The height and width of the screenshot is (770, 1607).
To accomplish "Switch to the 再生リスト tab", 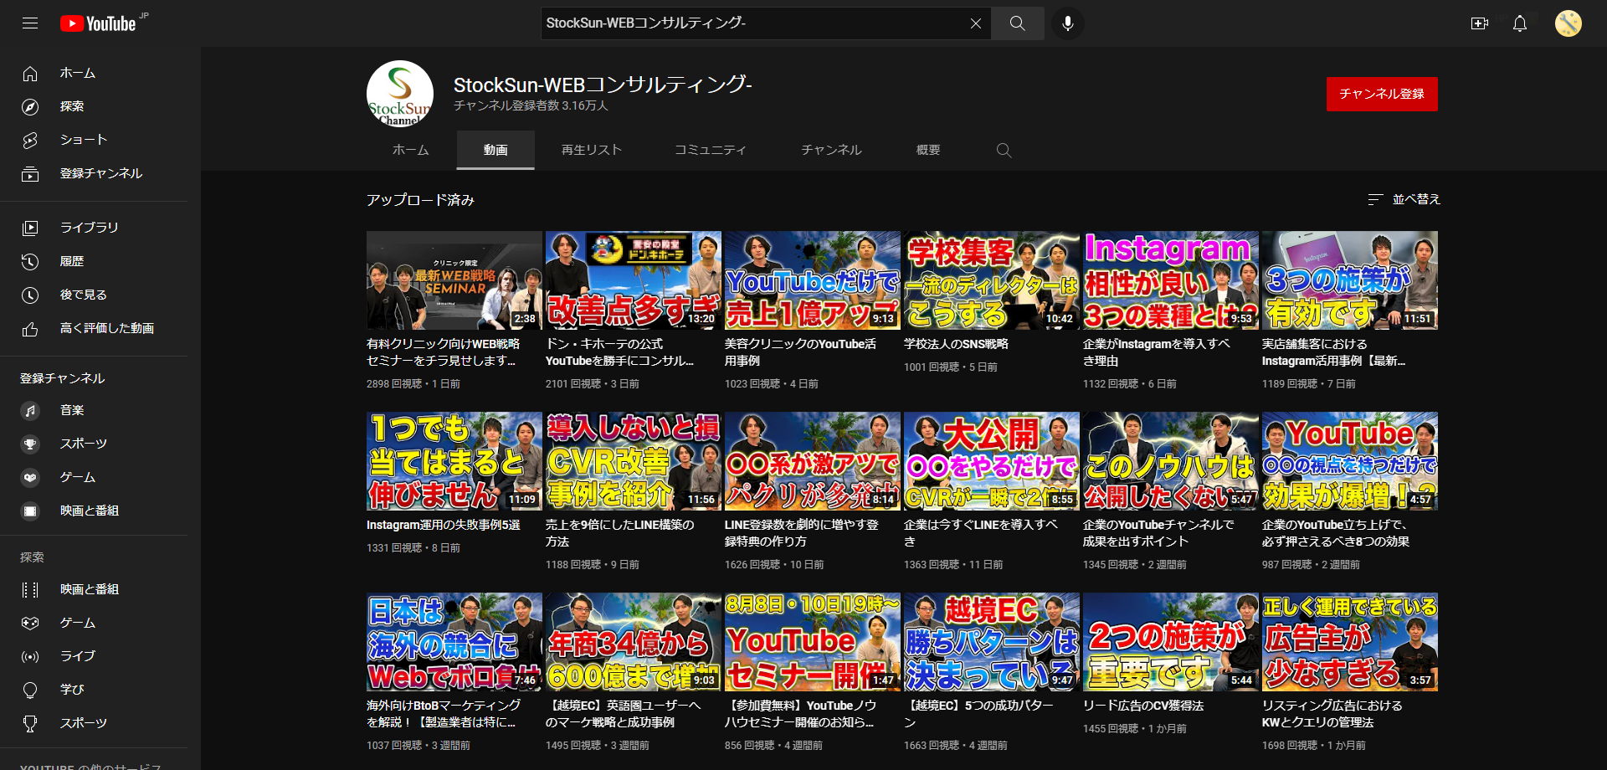I will coord(591,149).
